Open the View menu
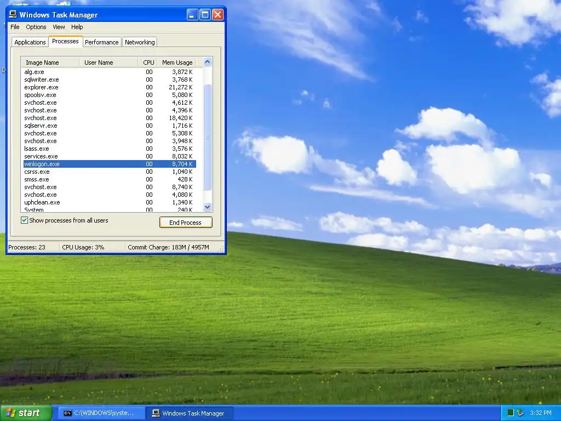Image resolution: width=561 pixels, height=421 pixels. (x=59, y=27)
